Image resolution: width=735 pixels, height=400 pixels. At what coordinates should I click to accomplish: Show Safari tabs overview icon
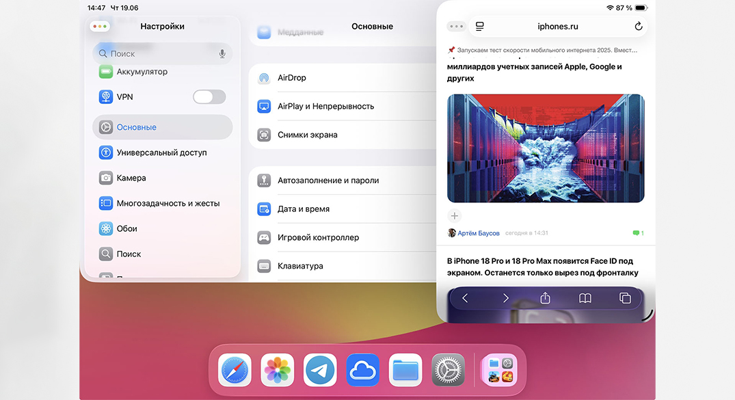pyautogui.click(x=625, y=298)
